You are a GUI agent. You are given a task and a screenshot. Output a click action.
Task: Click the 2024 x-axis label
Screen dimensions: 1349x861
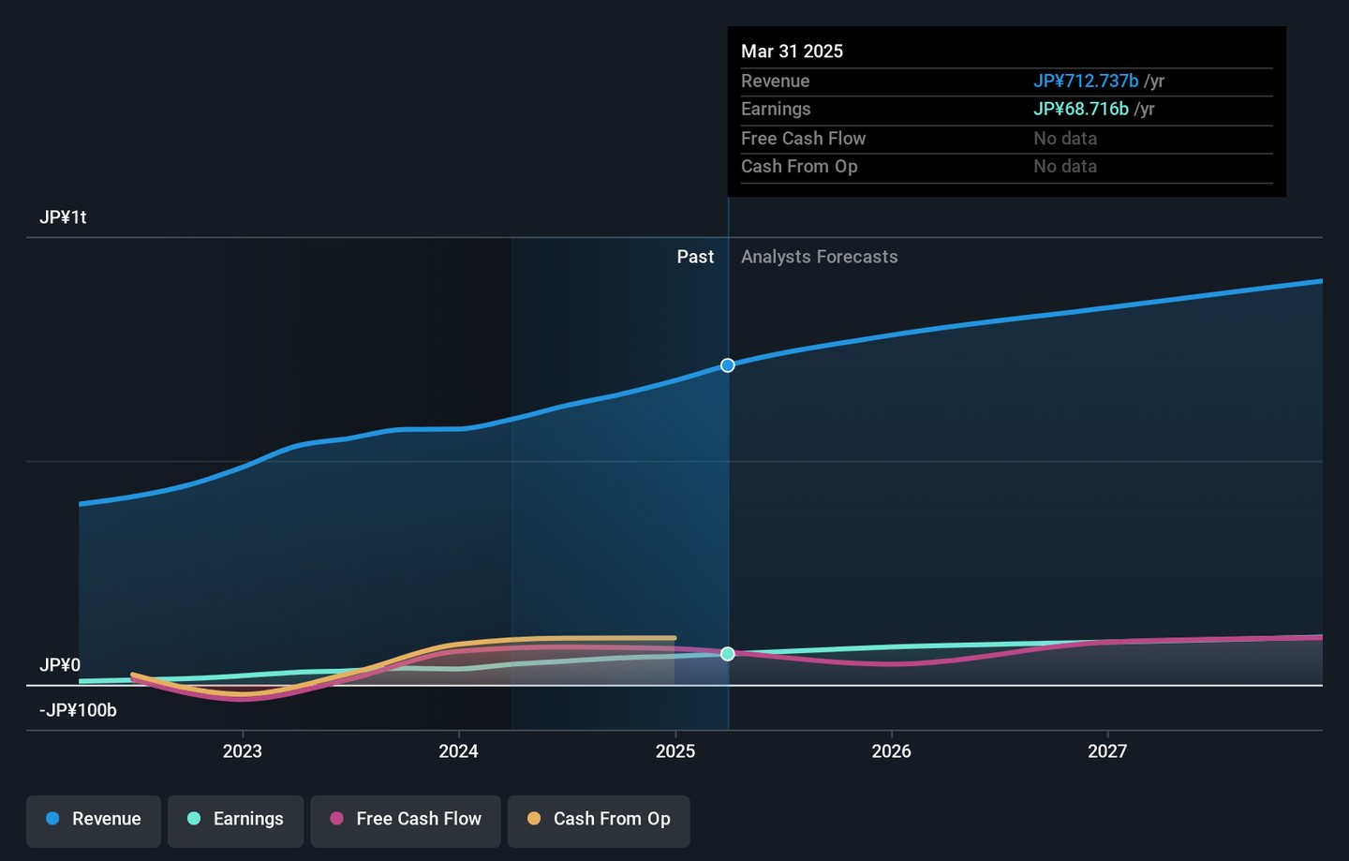click(459, 751)
